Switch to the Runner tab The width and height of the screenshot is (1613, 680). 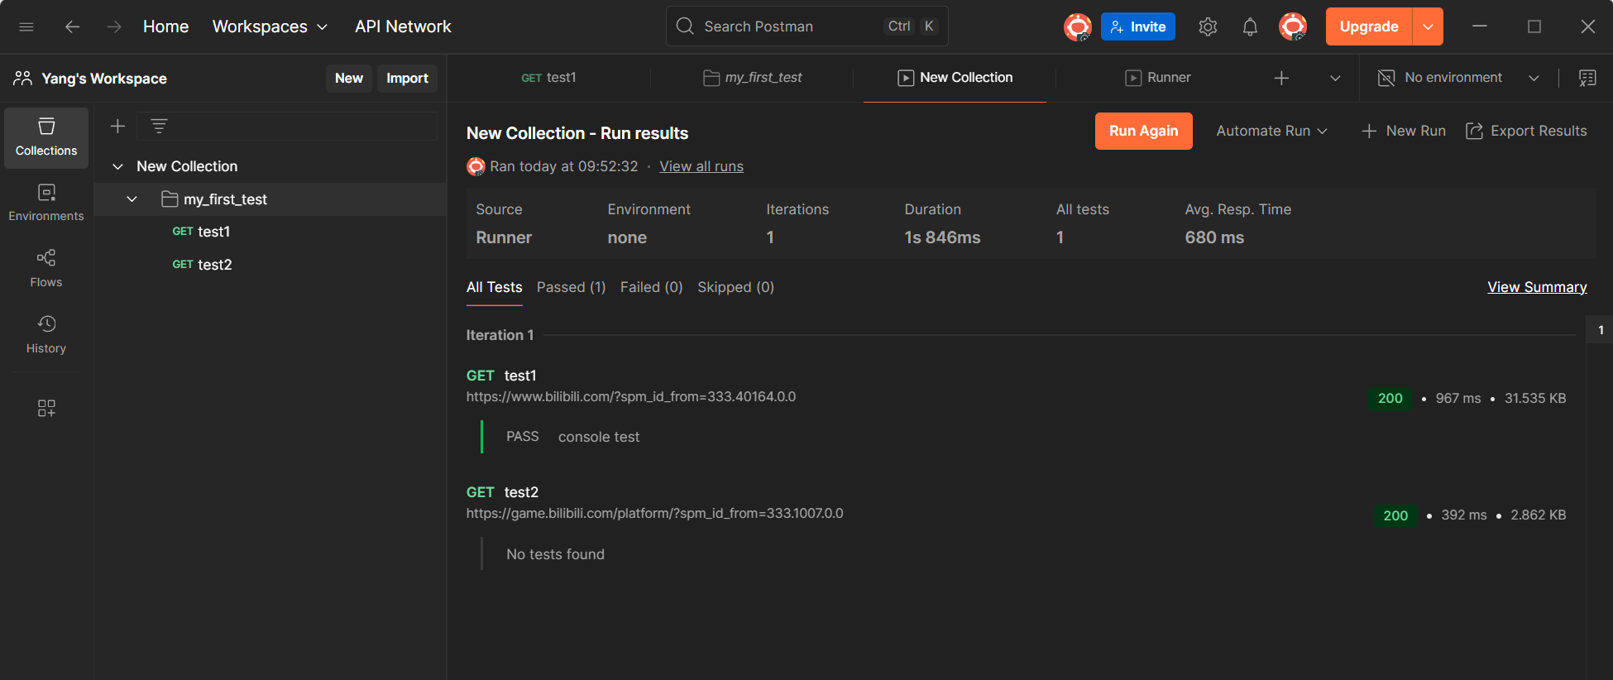(1157, 78)
